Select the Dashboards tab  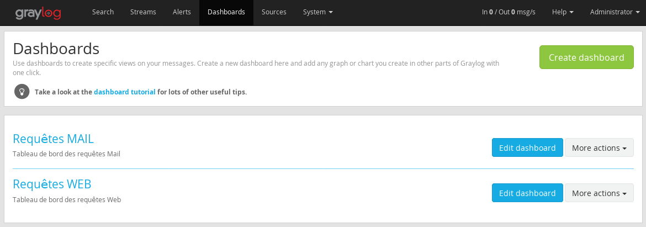(x=226, y=12)
